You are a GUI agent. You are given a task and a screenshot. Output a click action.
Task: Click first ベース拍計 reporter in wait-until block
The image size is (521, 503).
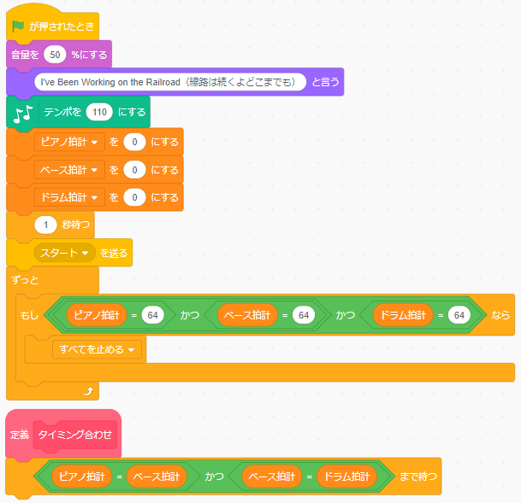pos(157,477)
